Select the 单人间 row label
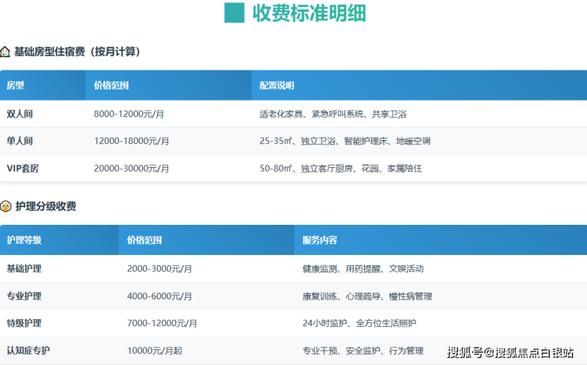 (20, 141)
